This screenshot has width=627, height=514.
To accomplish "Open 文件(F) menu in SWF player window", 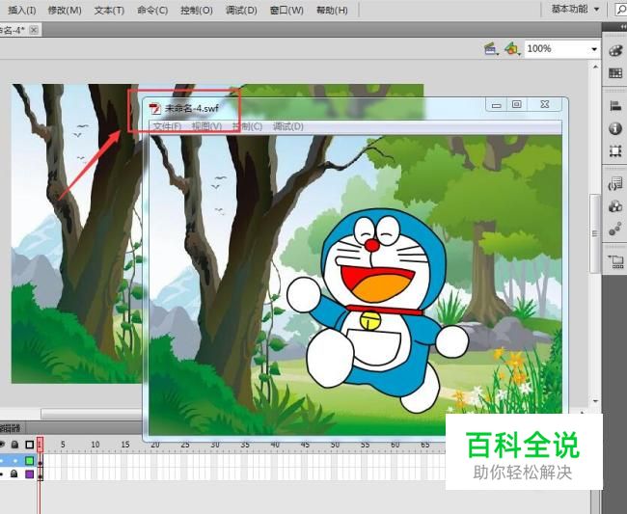I will tap(168, 126).
